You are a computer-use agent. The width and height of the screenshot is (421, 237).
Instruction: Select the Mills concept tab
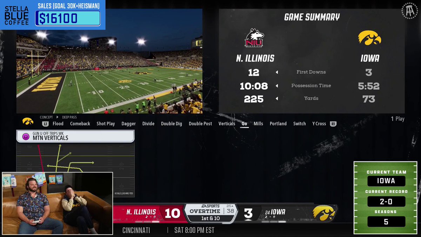[258, 124]
